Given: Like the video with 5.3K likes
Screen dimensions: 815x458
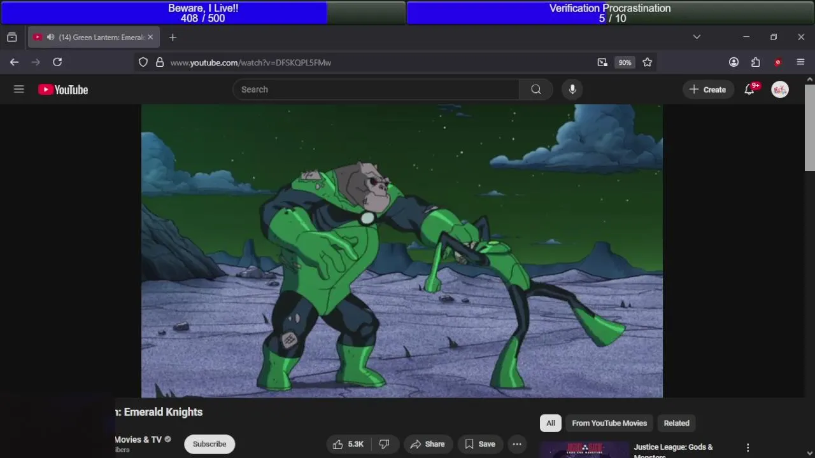Looking at the screenshot, I should point(348,444).
